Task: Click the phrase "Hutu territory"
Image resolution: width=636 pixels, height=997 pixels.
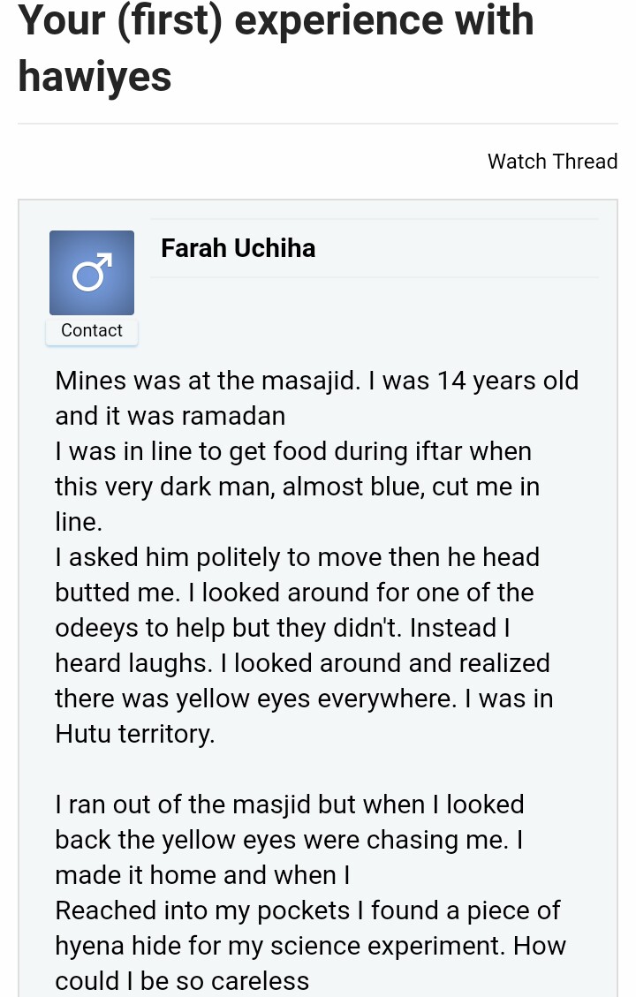Action: pyautogui.click(x=134, y=734)
